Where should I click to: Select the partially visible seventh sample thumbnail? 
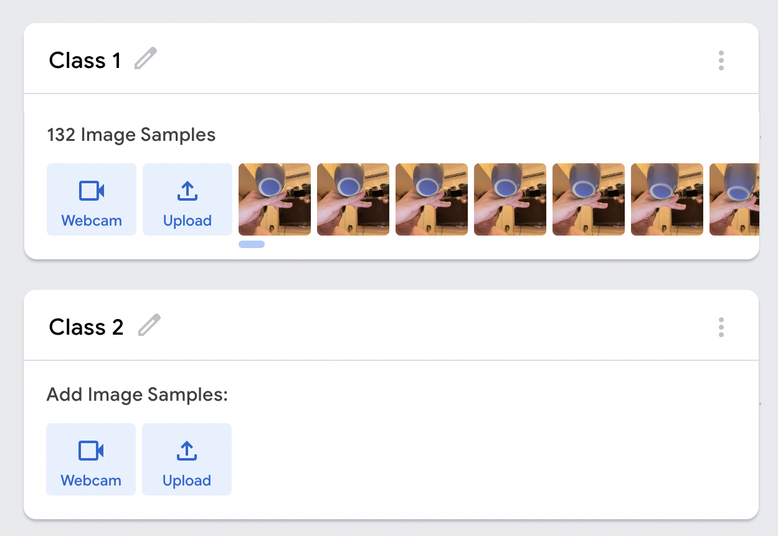point(735,199)
